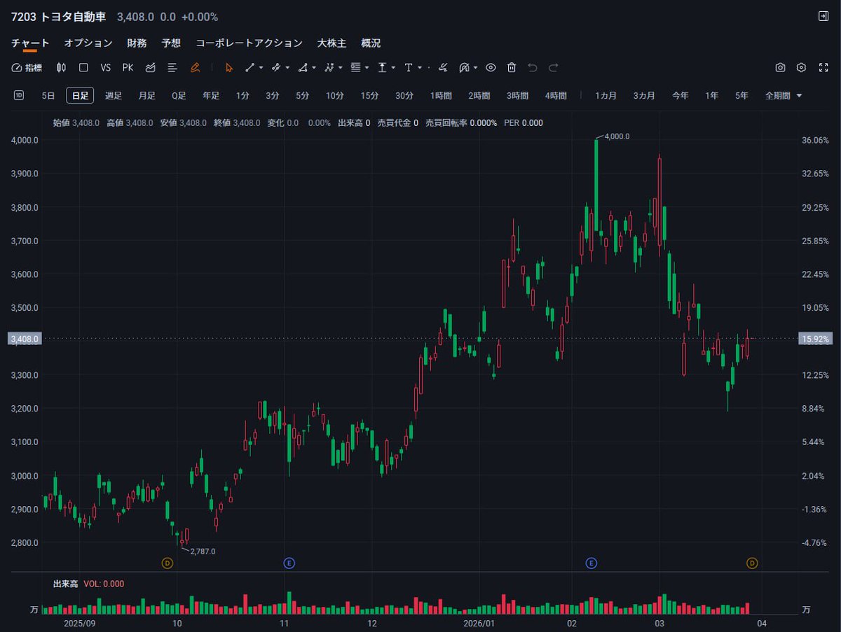The width and height of the screenshot is (841, 632).
Task: Click the PK tool in the toolbar
Action: tap(128, 68)
